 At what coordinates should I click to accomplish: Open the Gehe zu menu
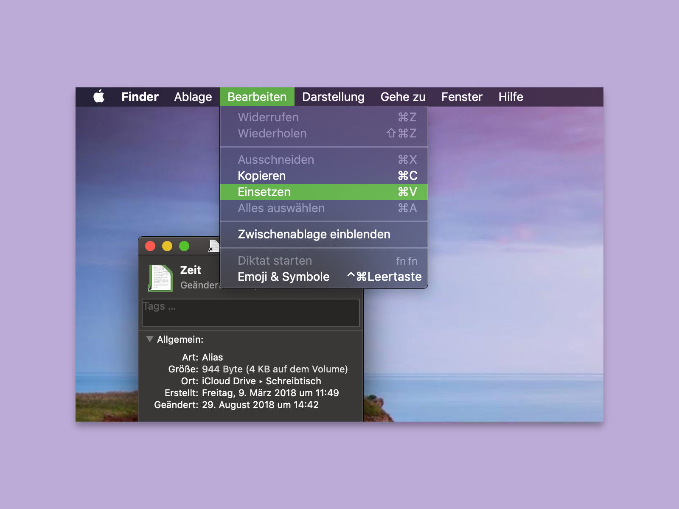(403, 97)
